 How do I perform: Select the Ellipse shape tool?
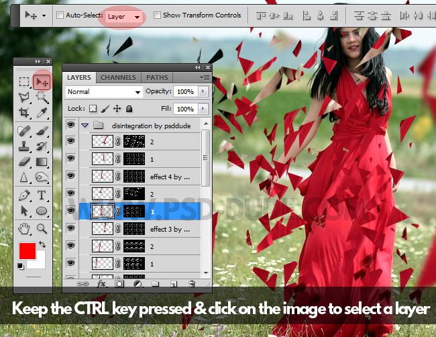pyautogui.click(x=42, y=211)
